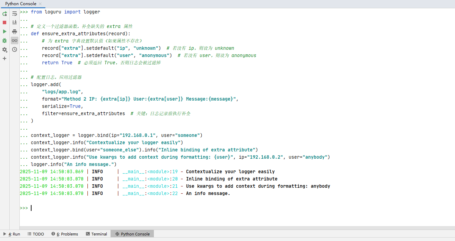Execute command with the green play icon
The width and height of the screenshot is (455, 241).
(5, 31)
